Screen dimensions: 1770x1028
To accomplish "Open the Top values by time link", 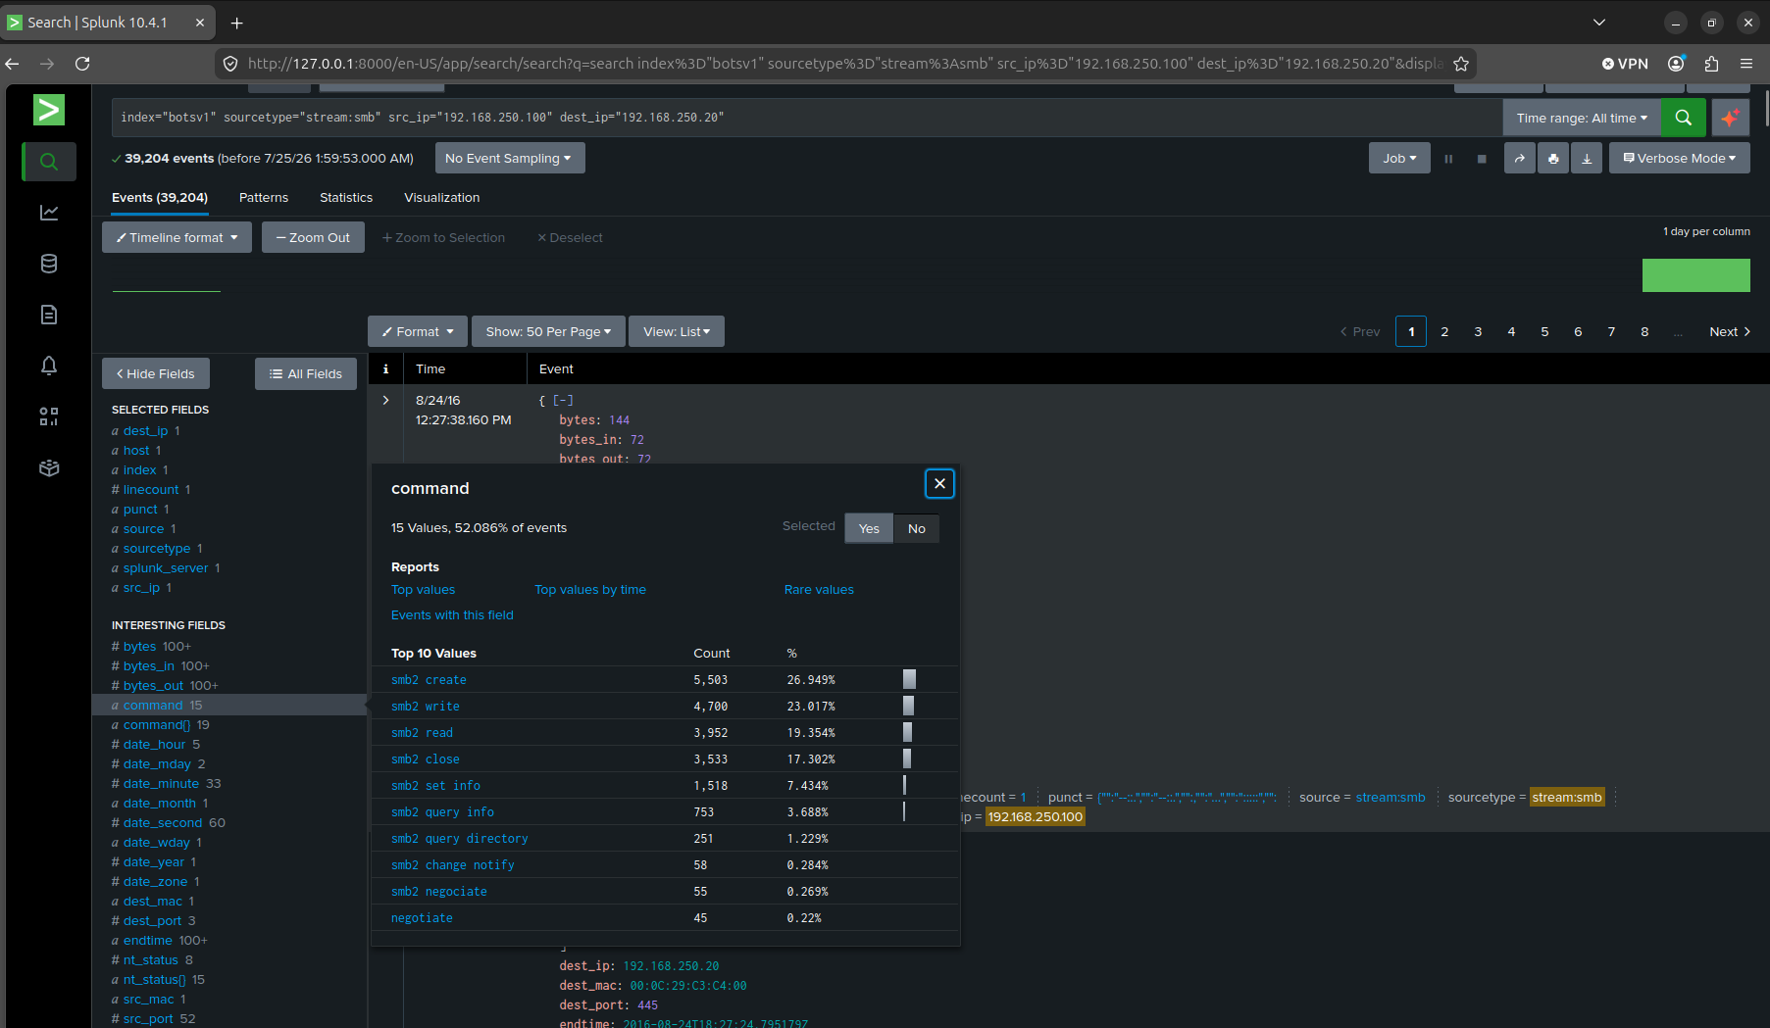I will 590,590.
